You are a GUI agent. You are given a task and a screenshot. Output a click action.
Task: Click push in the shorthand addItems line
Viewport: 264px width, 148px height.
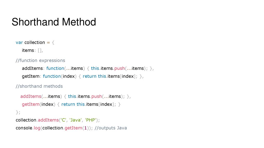coord(97,97)
